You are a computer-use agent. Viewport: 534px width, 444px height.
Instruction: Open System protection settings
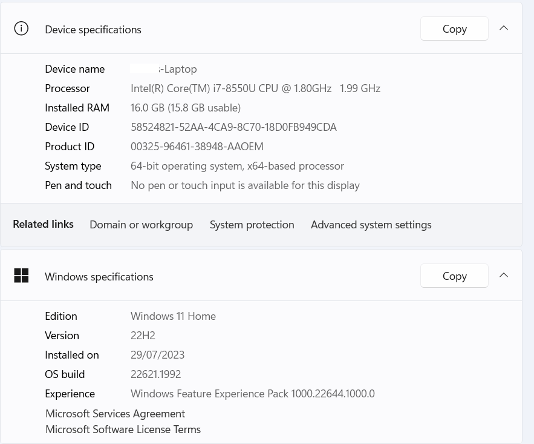coord(252,224)
